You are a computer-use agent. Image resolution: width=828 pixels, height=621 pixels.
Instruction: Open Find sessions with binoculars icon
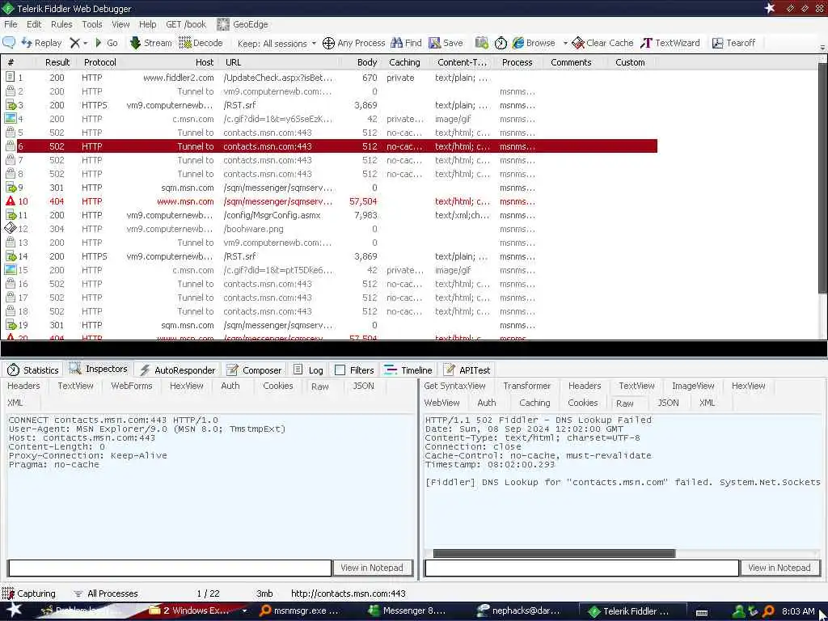coord(406,43)
